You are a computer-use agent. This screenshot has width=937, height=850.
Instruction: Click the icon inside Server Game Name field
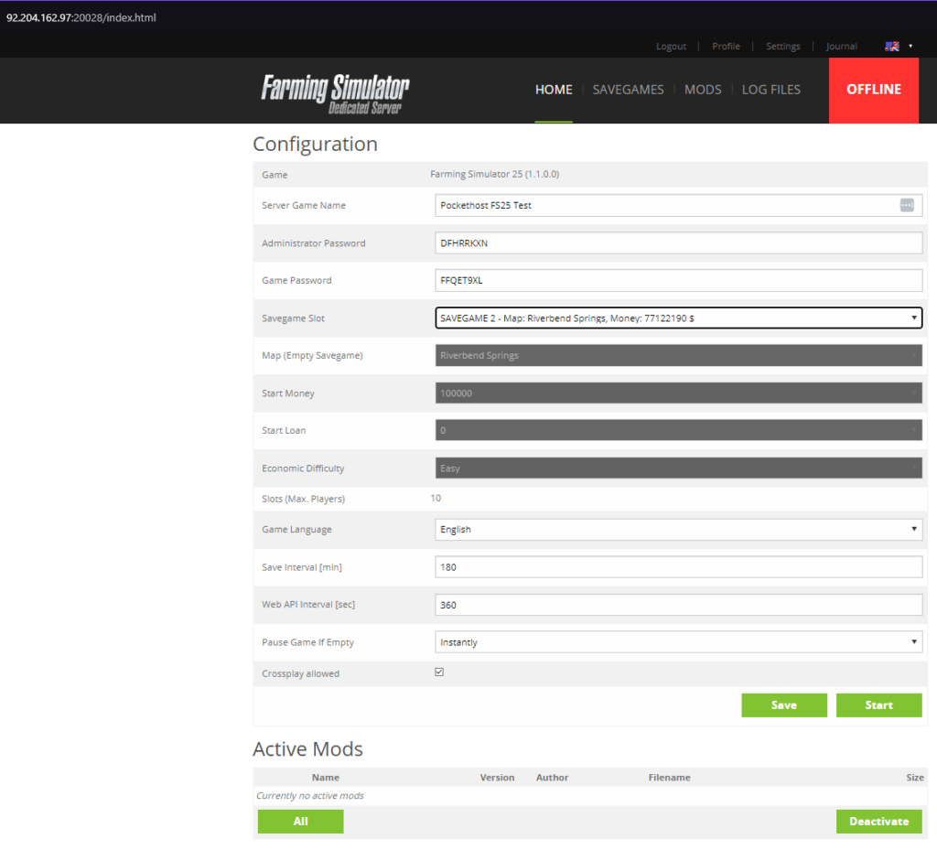pos(906,205)
